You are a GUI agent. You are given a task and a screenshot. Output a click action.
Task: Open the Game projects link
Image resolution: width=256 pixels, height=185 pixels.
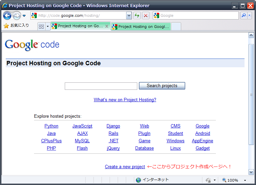click(x=144, y=141)
